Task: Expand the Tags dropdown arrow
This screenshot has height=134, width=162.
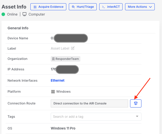Action: (137, 116)
